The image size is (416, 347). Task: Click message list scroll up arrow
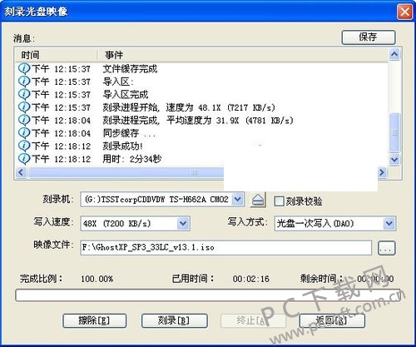tap(394, 54)
